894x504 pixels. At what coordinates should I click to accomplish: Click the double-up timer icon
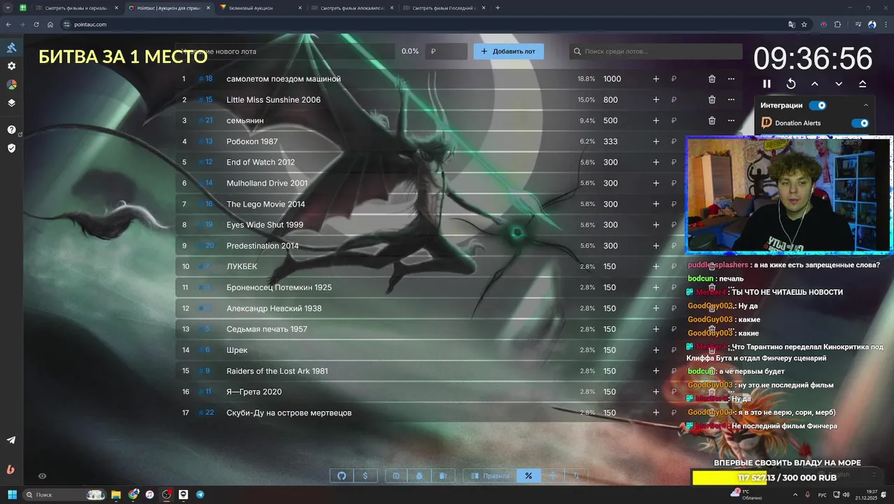pyautogui.click(x=862, y=83)
